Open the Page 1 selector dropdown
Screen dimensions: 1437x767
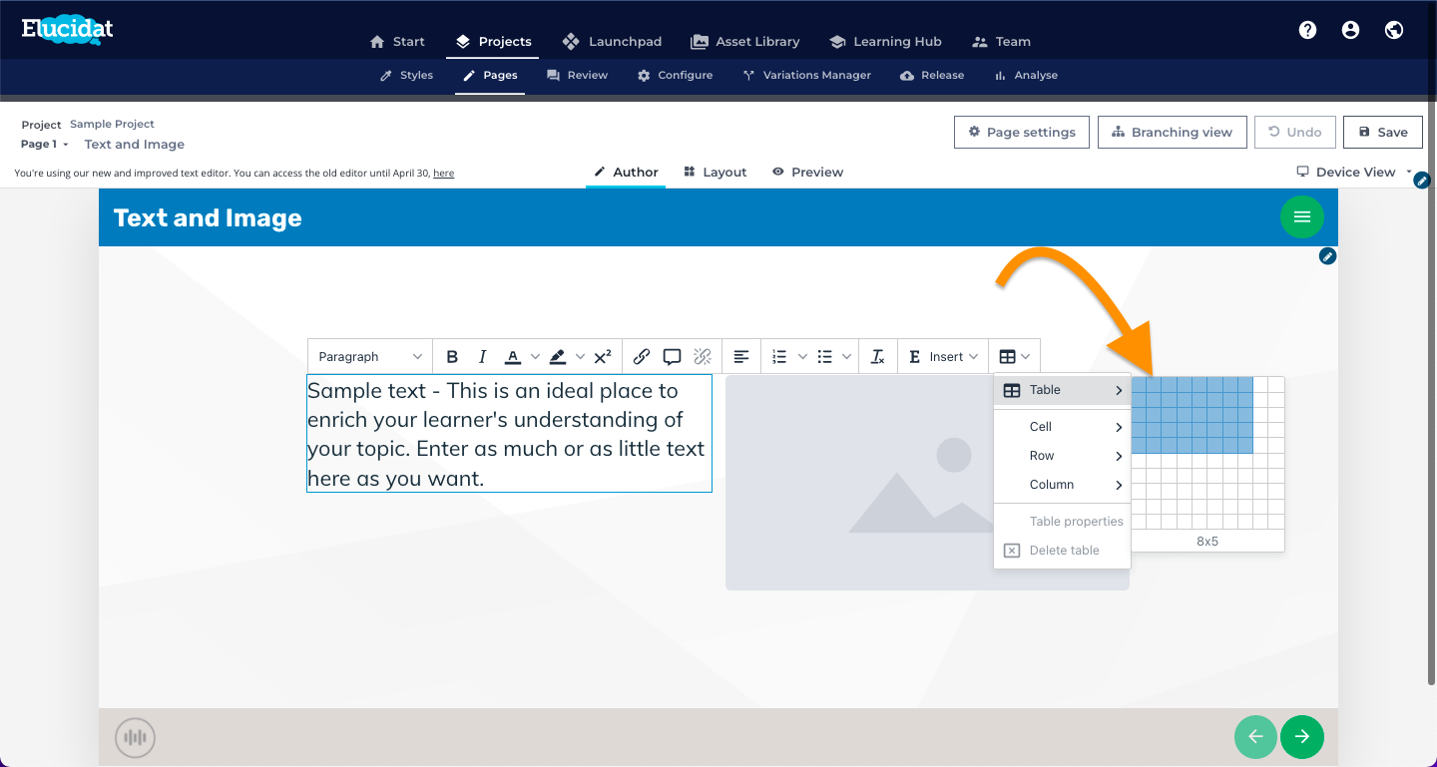45,144
